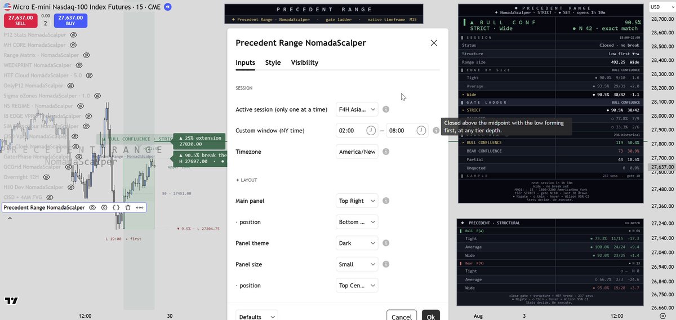Switch to the Visibility tab
This screenshot has width=676, height=320.
(x=305, y=63)
